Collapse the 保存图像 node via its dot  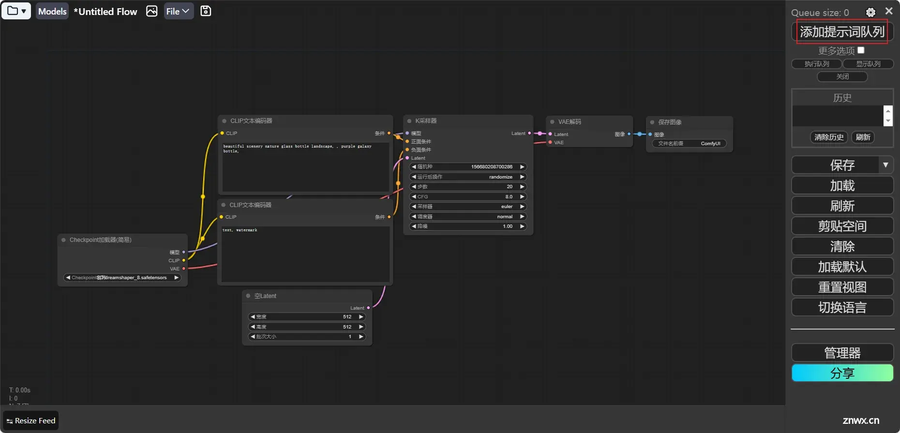pos(652,122)
